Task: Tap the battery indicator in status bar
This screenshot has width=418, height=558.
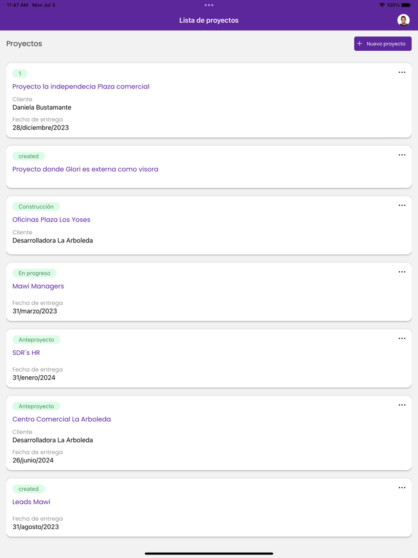Action: (406, 5)
